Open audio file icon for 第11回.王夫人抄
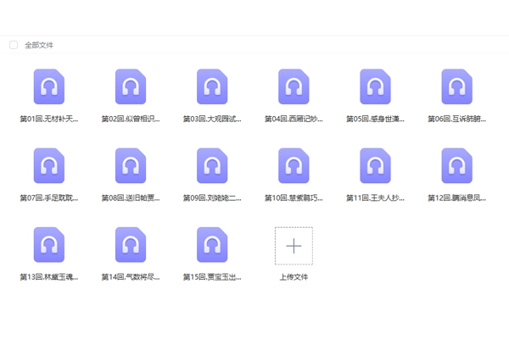This screenshot has width=509, height=339. 375,166
